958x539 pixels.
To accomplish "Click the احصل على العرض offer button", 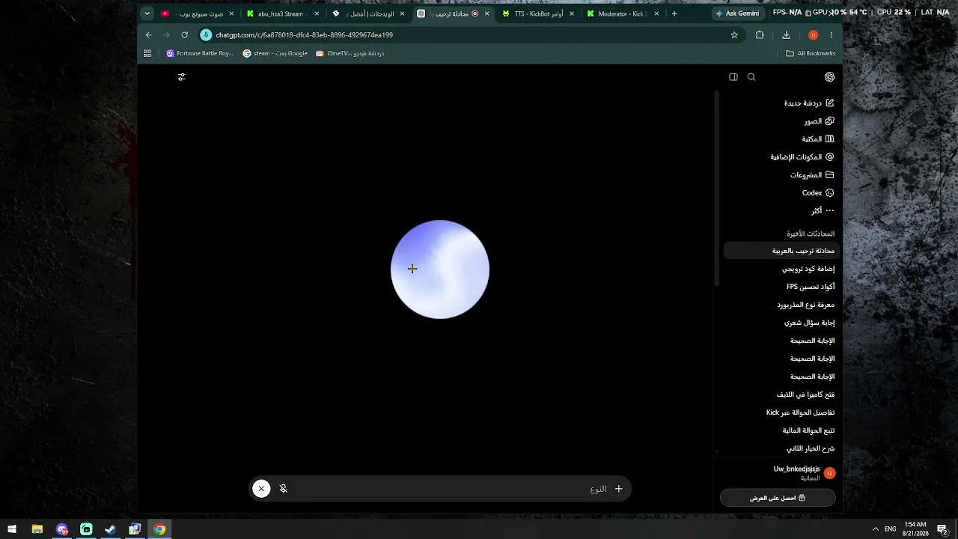I will pyautogui.click(x=778, y=498).
